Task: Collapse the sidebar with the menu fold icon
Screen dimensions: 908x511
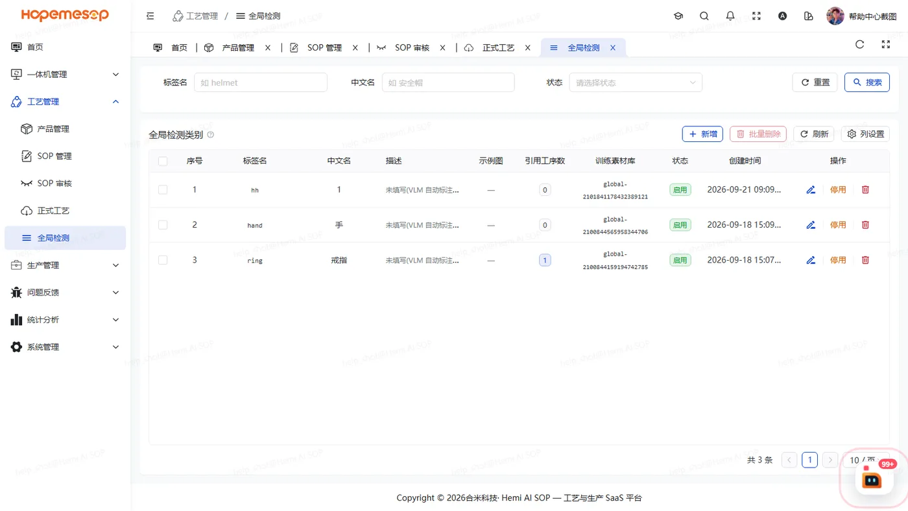Action: pyautogui.click(x=150, y=16)
